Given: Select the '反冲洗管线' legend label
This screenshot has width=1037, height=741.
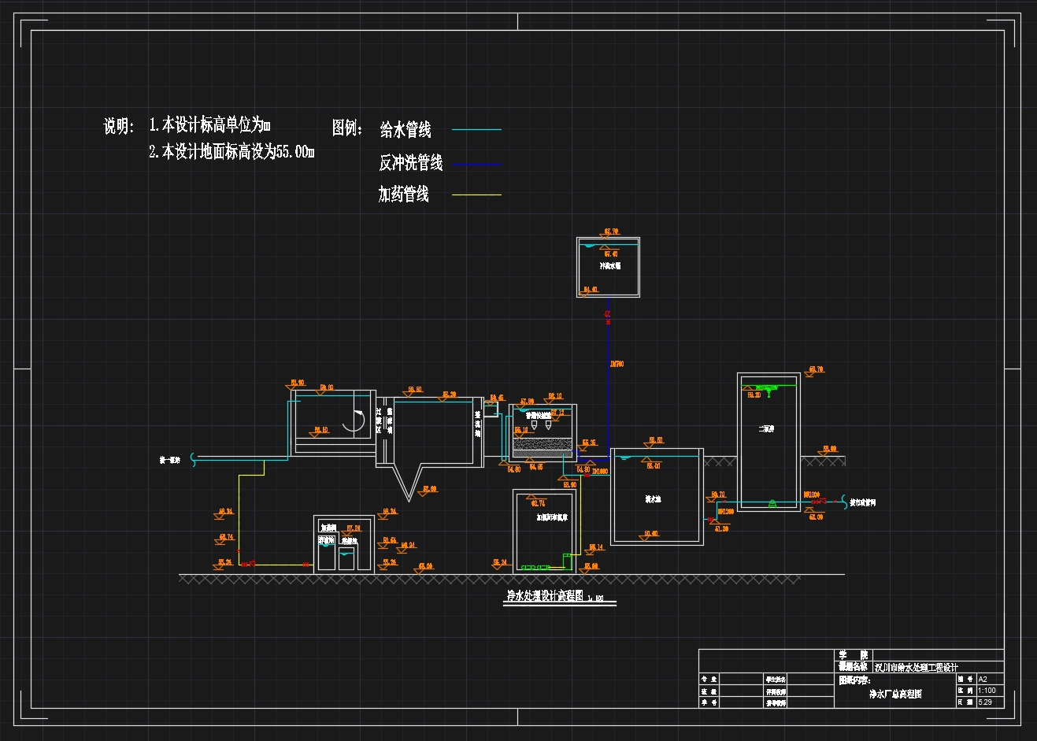Looking at the screenshot, I should 411,163.
